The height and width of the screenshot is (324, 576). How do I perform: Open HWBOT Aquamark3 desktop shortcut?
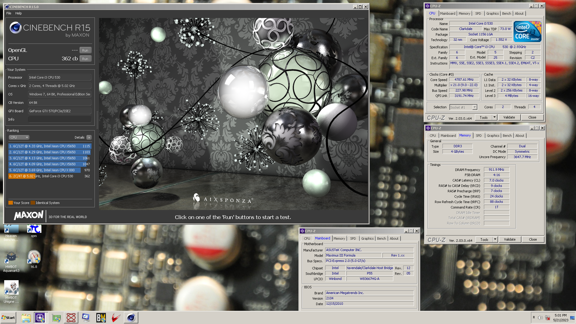(11, 262)
